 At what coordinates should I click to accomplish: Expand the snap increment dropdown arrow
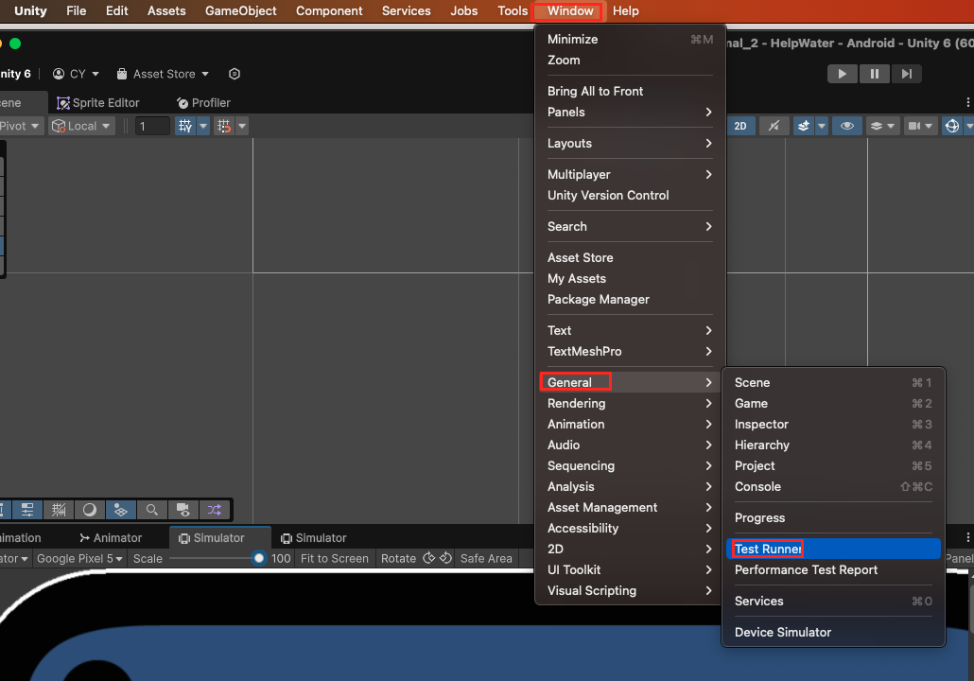pos(242,126)
